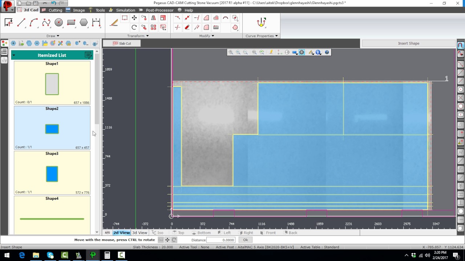Select the Polygon hexagon tool

[x=84, y=22]
